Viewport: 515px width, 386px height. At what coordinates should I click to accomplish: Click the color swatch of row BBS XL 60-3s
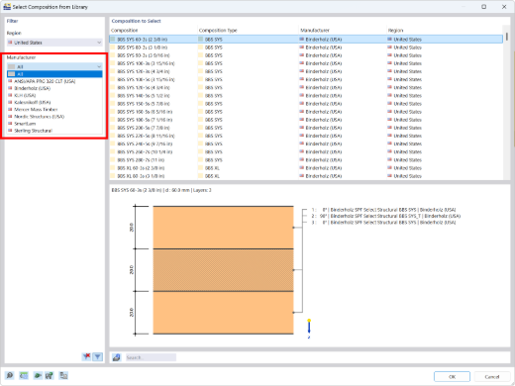point(113,168)
